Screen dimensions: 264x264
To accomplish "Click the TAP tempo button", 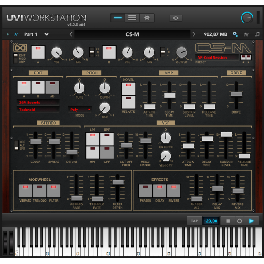I will click(194, 221).
